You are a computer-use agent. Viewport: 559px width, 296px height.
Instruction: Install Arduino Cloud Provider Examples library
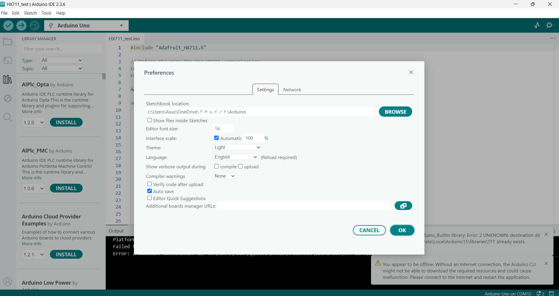tap(66, 255)
